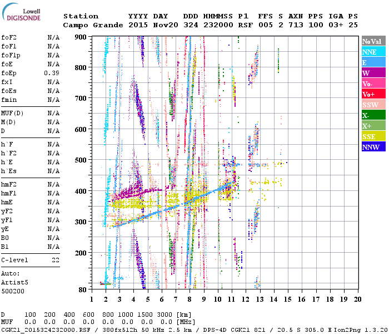The height and width of the screenshot is (334, 389).
Task: Click the M(D) parameter label
Action: (x=8, y=122)
